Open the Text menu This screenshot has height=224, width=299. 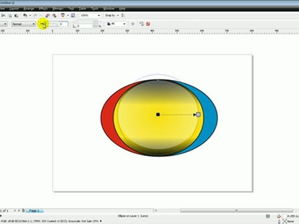coord(71,9)
